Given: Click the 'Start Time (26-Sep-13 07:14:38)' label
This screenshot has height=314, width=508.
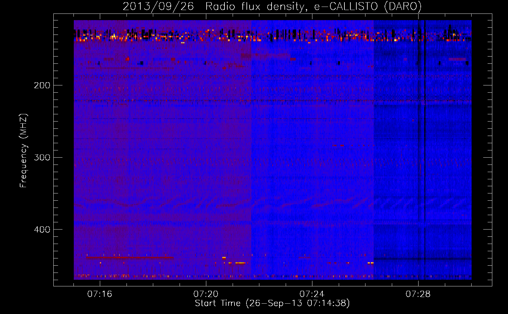Looking at the screenshot, I should pyautogui.click(x=272, y=303).
